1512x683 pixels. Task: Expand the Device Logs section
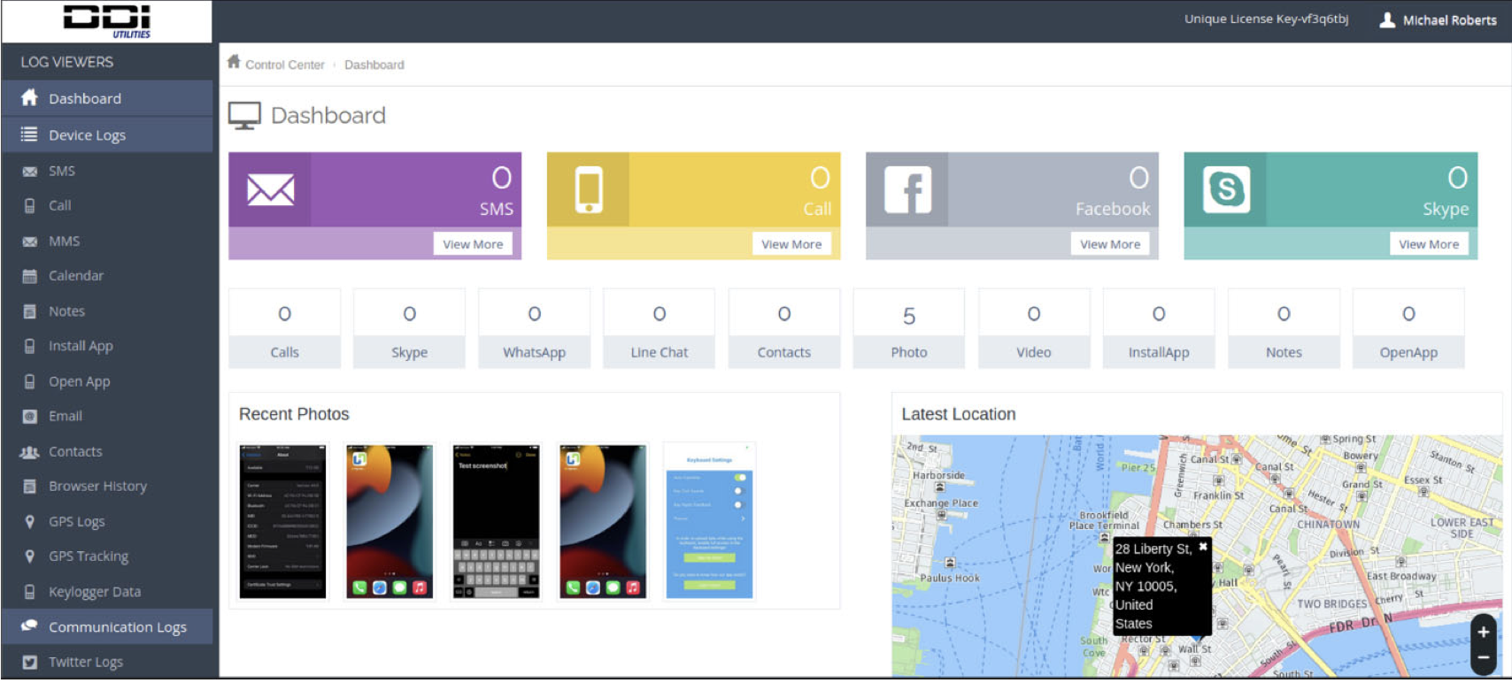pos(107,134)
